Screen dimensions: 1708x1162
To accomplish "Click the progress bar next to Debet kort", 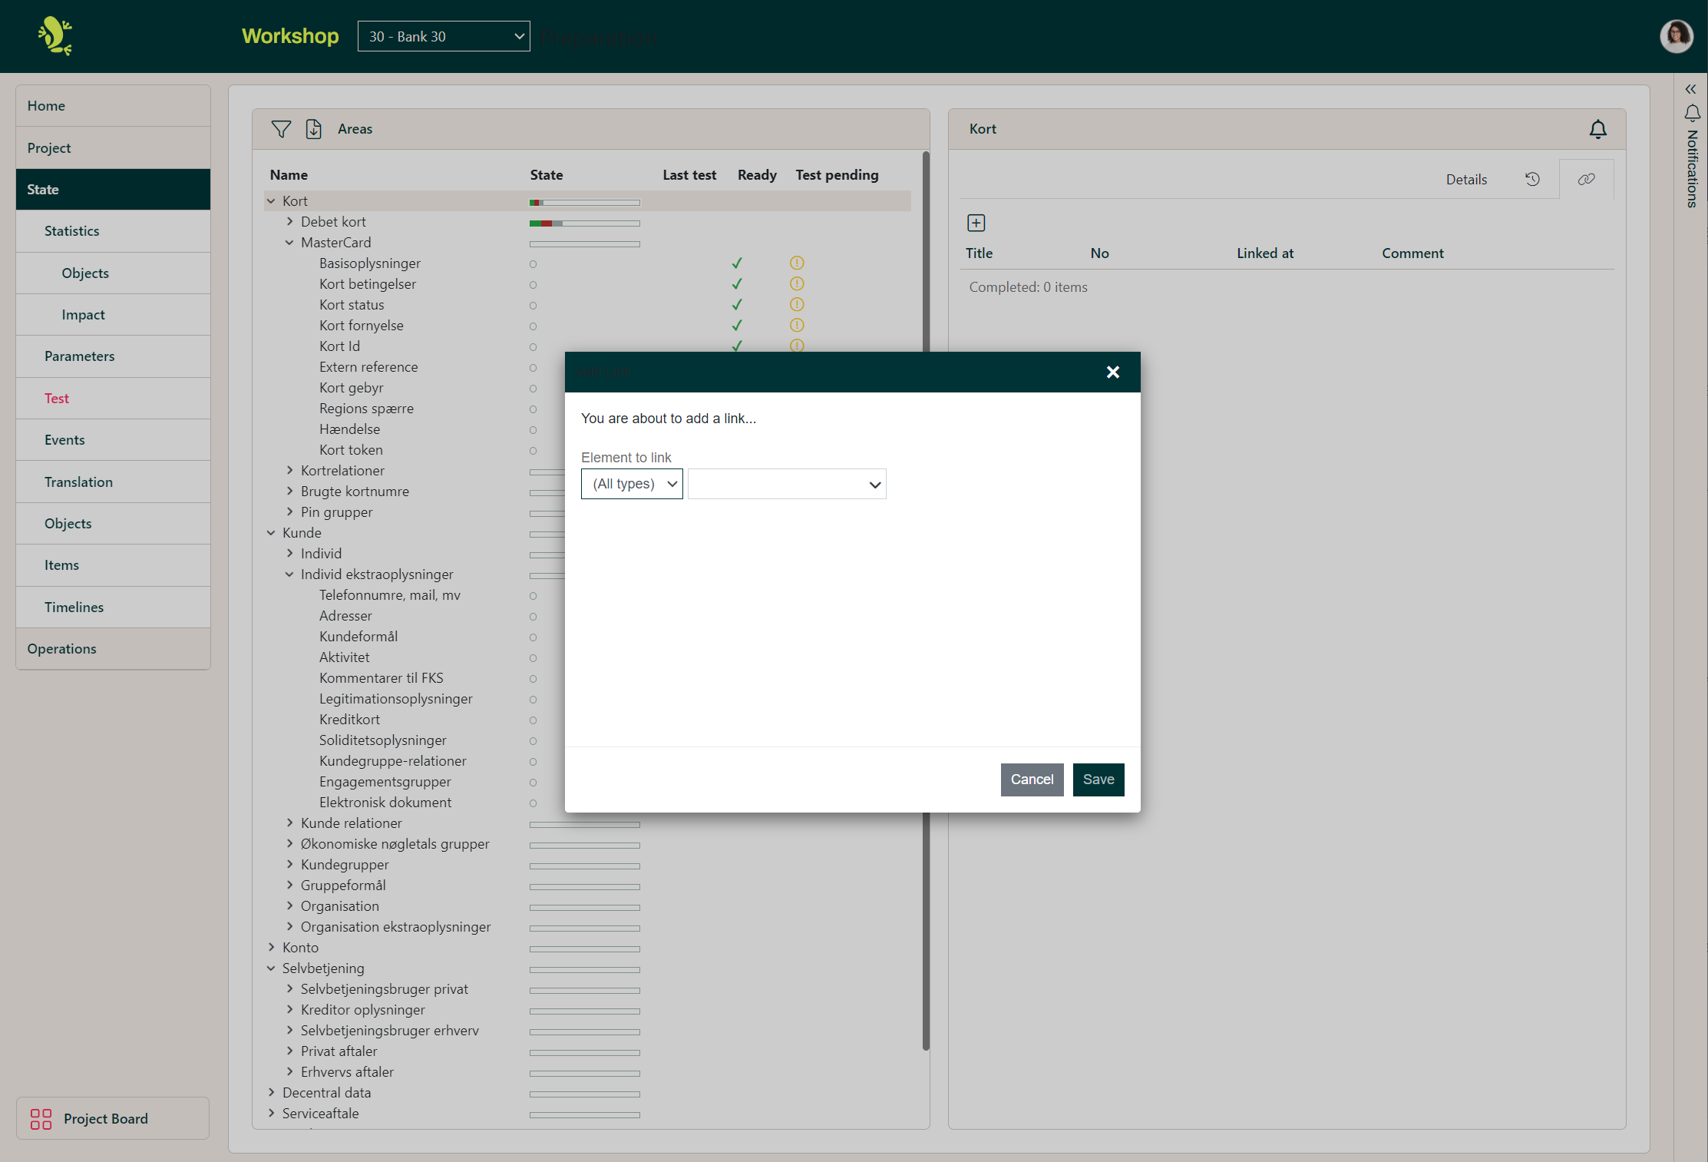I will pyautogui.click(x=584, y=223).
